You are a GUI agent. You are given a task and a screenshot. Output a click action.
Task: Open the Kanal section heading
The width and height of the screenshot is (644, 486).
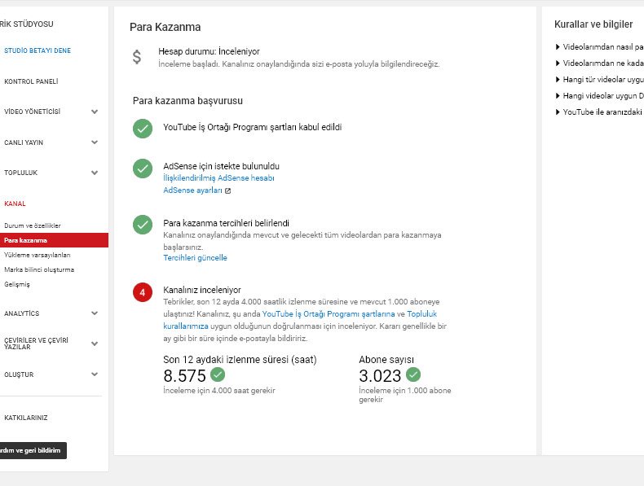(15, 204)
